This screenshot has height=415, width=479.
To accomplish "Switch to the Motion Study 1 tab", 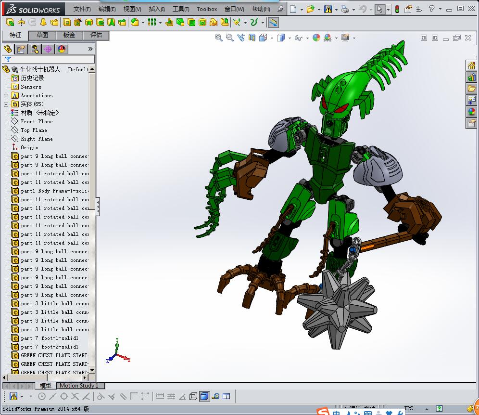I will (79, 386).
